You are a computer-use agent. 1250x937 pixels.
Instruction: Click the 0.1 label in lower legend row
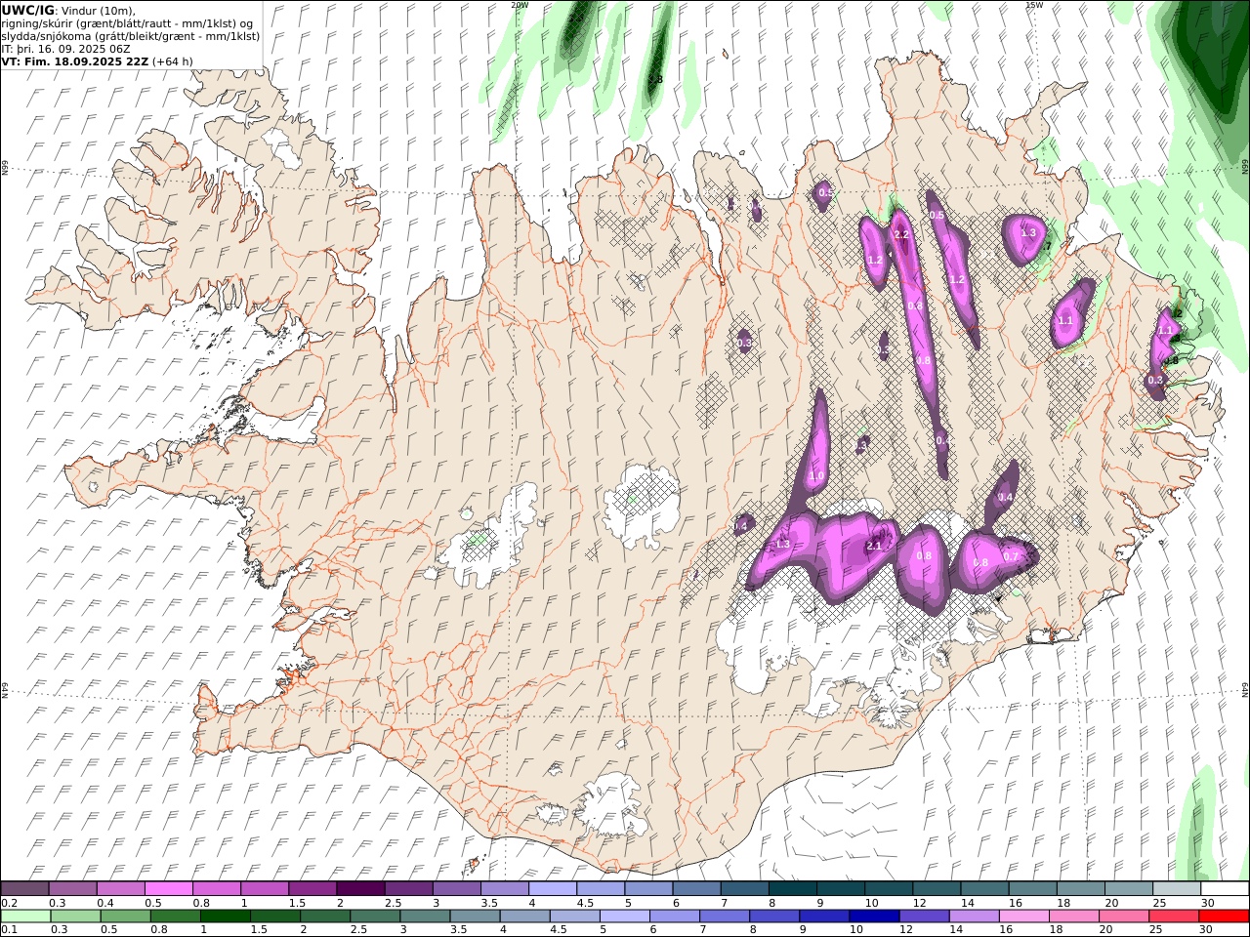point(9,930)
